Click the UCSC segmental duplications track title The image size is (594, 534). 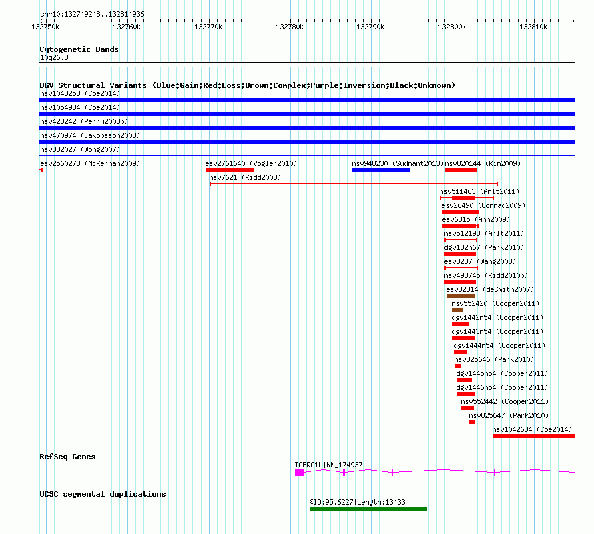(103, 494)
